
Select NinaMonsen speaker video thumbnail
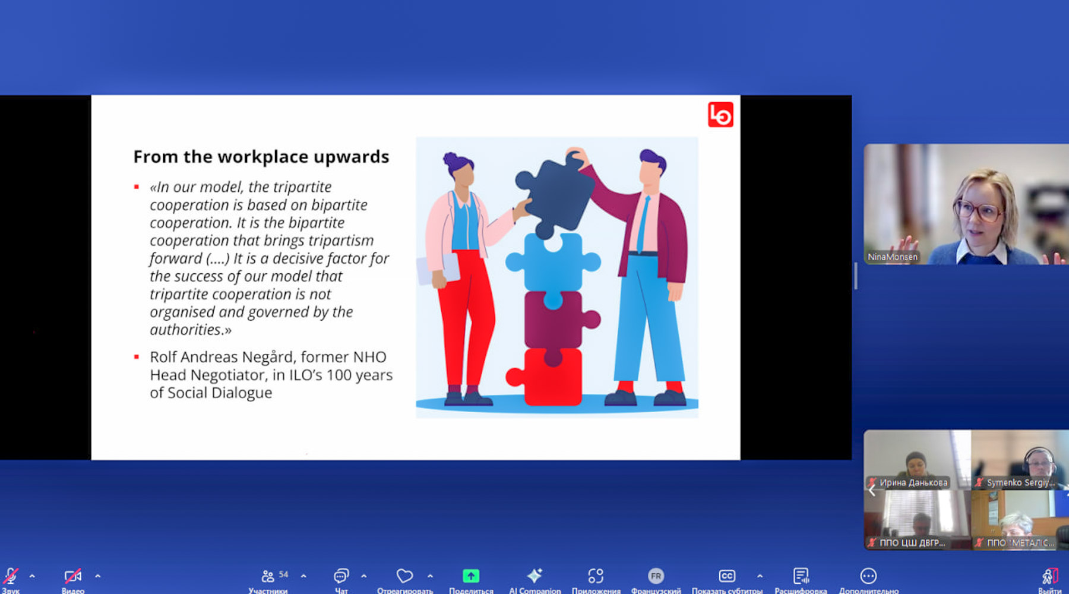(x=966, y=204)
